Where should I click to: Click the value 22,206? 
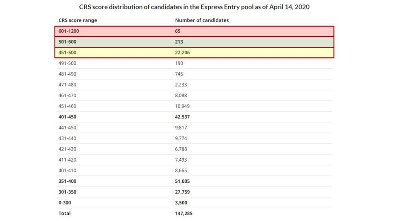182,53
